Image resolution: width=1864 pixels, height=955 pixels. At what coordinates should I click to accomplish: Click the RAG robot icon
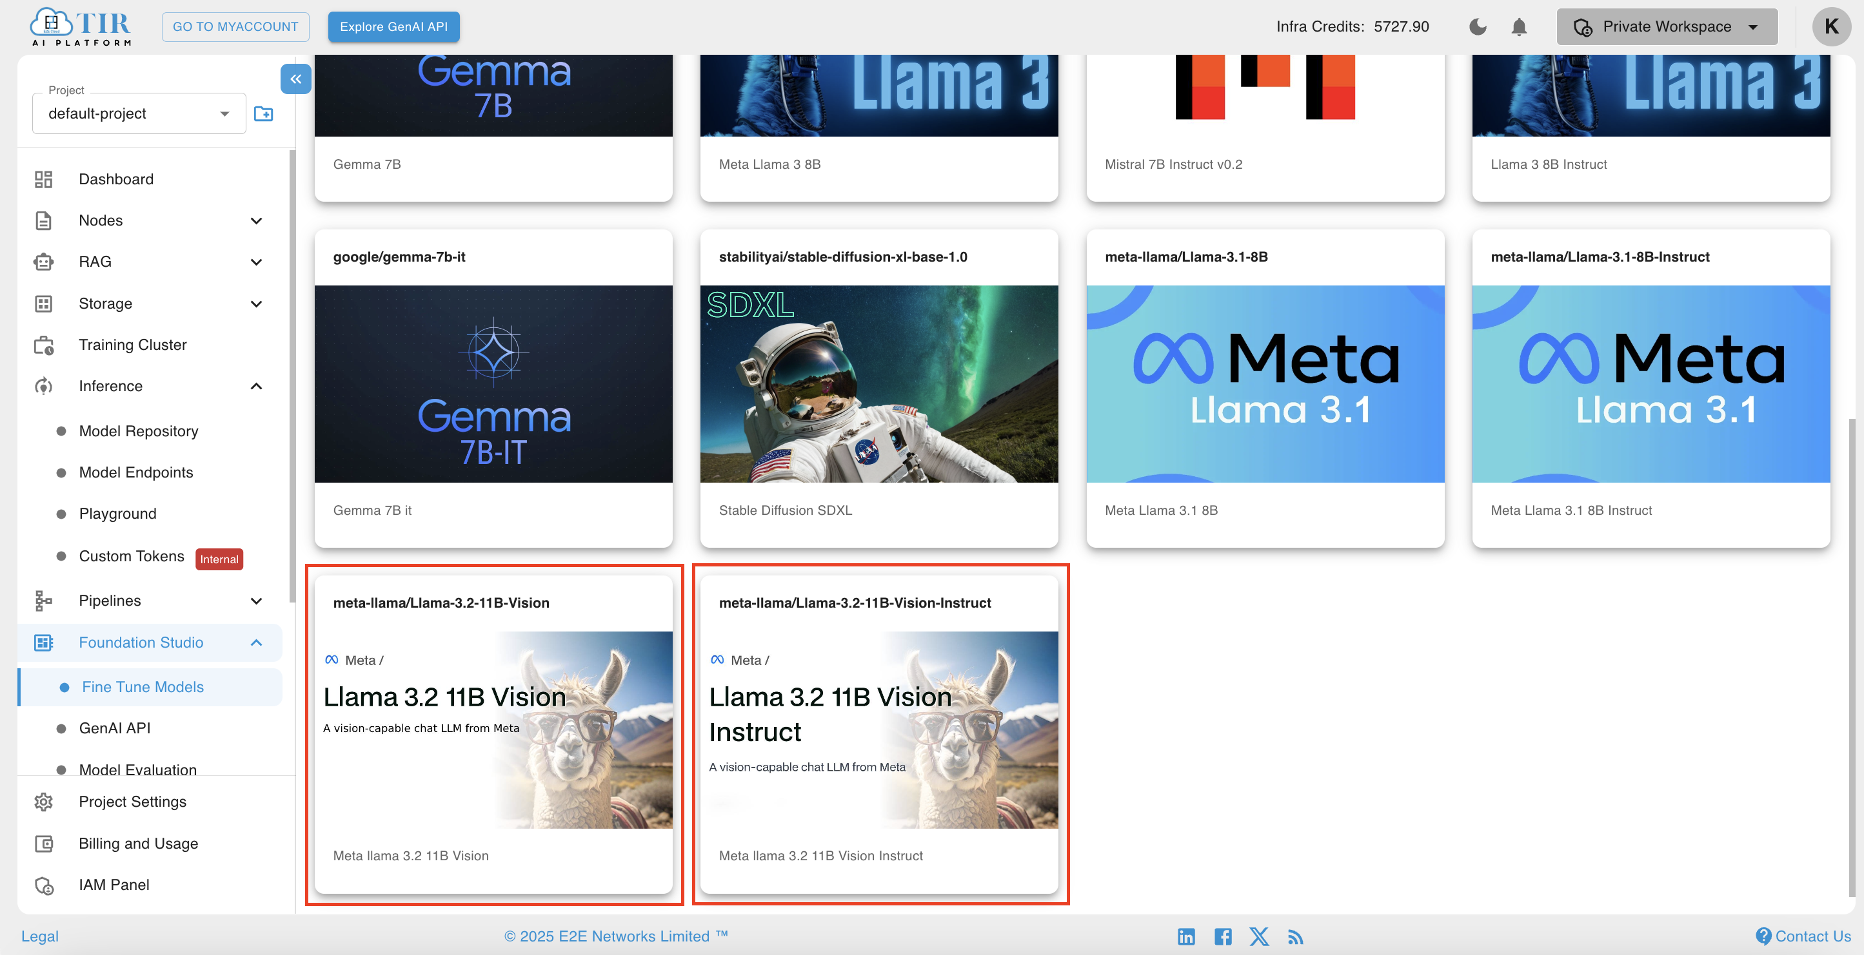[43, 262]
